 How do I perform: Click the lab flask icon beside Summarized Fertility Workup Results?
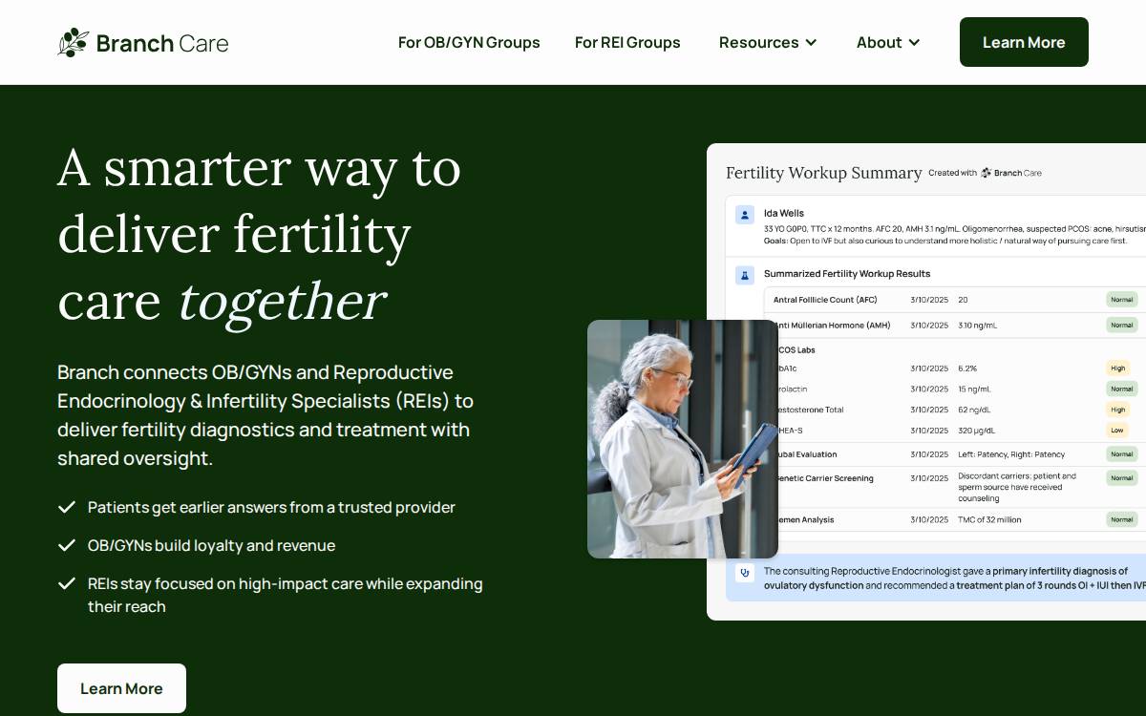coord(745,275)
